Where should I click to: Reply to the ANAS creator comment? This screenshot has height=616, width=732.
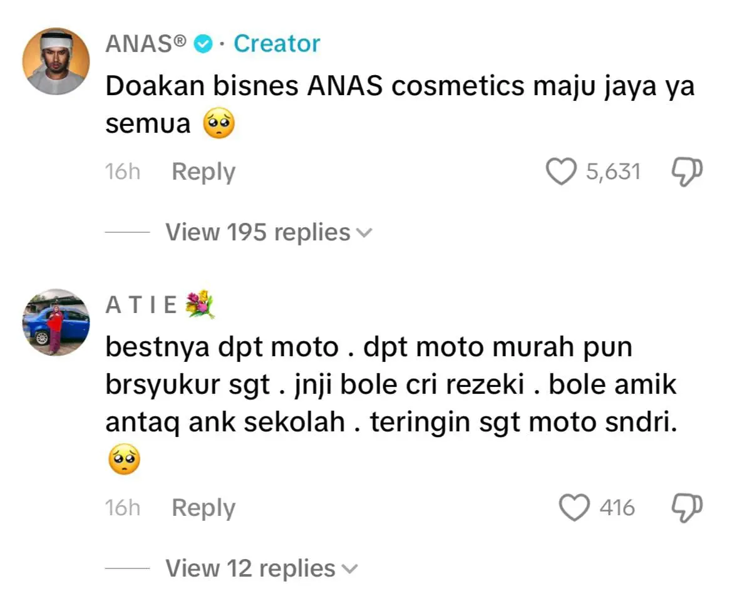click(204, 172)
